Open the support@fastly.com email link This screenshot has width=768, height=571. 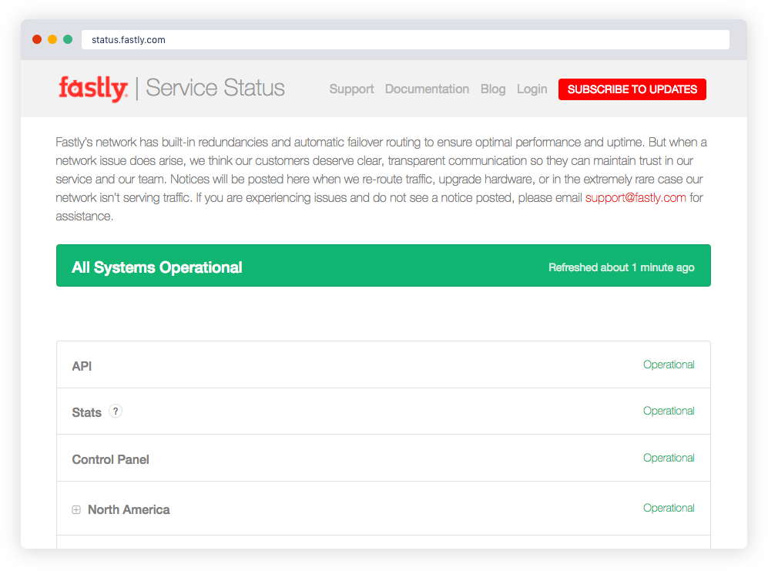pyautogui.click(x=635, y=197)
